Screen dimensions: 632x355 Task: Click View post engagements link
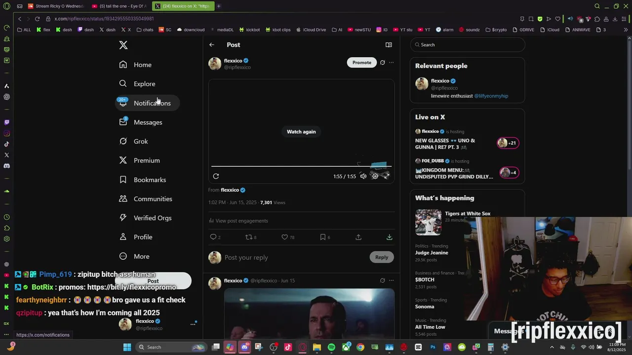238,221
